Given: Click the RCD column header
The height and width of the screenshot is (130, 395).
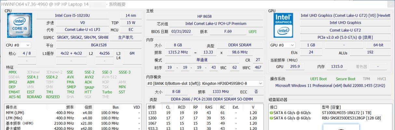Looking at the screenshot, I should coord(182,107).
